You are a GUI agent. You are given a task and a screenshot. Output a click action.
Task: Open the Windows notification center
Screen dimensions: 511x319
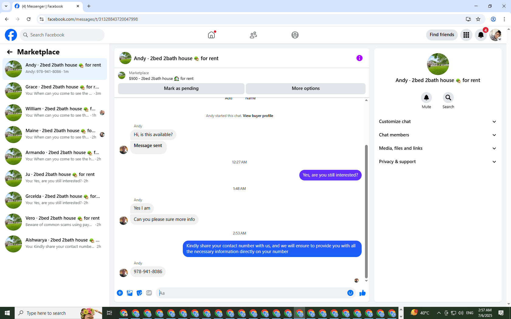tap(501, 313)
